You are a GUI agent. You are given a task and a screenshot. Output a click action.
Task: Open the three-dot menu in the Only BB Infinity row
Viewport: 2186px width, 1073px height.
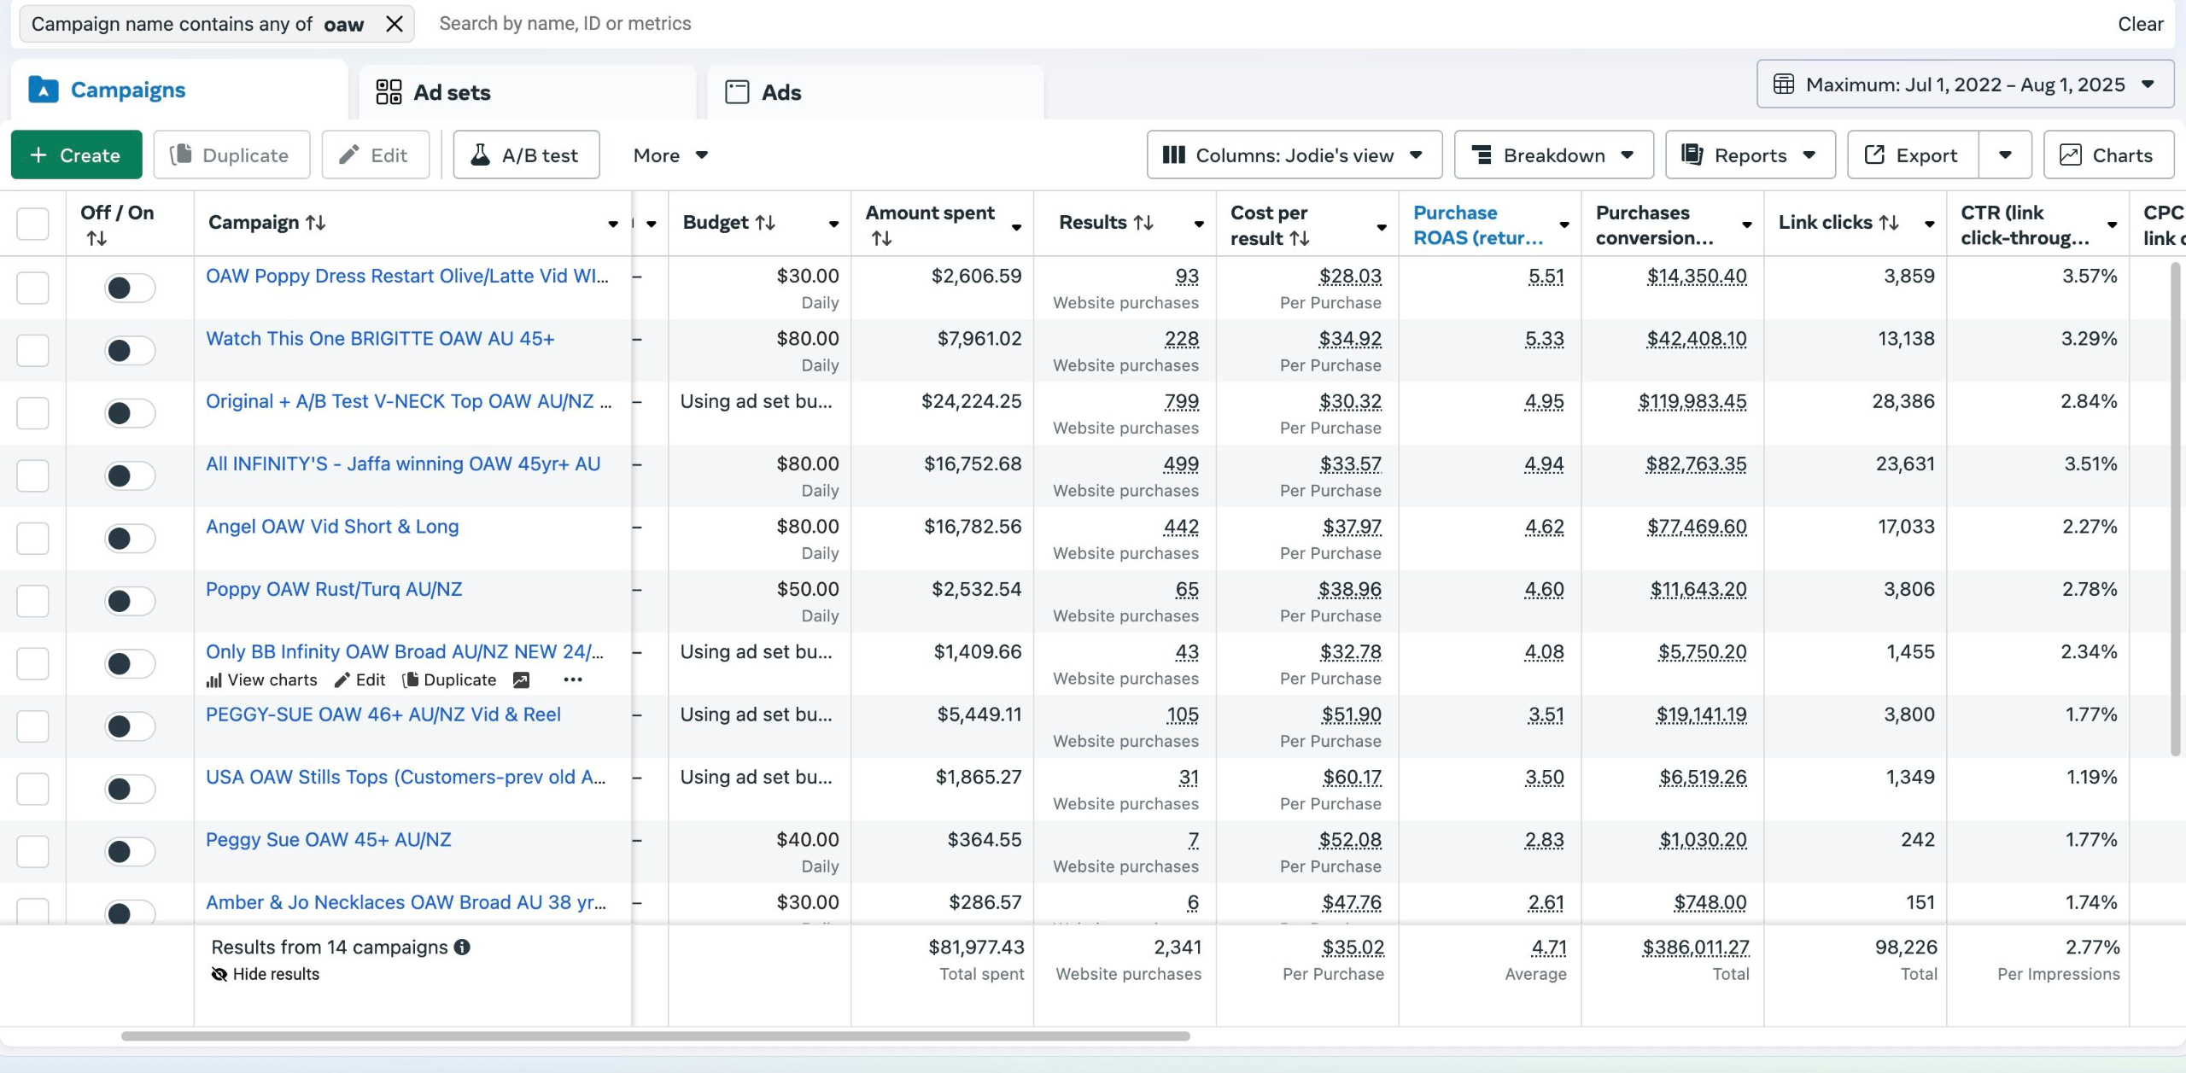click(573, 679)
